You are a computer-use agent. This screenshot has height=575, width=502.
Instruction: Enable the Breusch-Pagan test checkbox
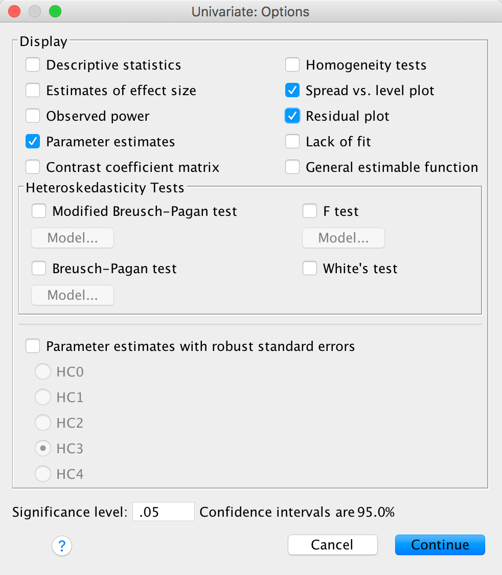39,268
